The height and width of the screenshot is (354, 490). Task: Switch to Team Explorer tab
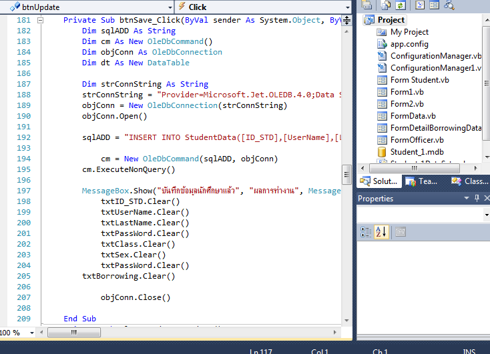click(421, 181)
